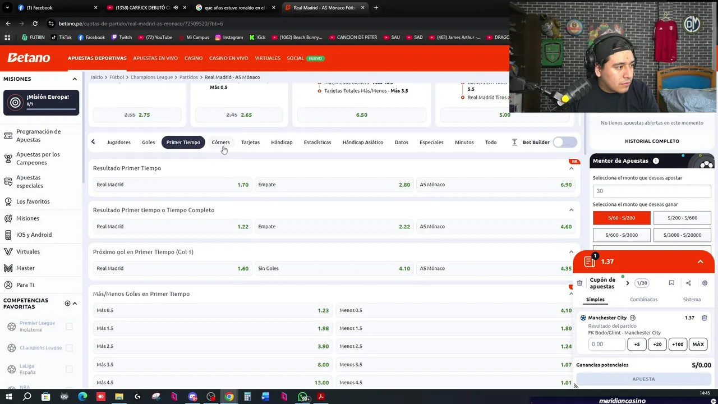718x404 pixels.
Task: Click the Mentor de Apuestas amount field
Action: pos(652,191)
